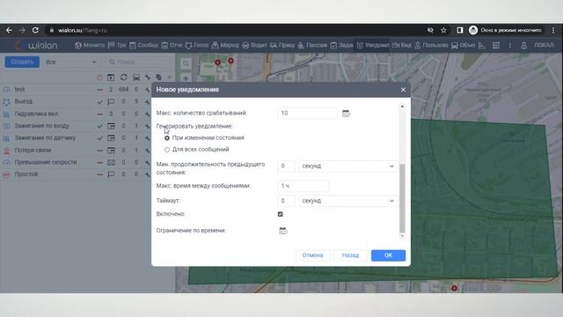Image resolution: width=563 pixels, height=317 pixels.
Task: Click the ЛОКАЛ label in top bar
Action: [x=544, y=45]
